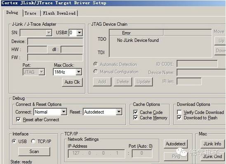Click the Ping button
This screenshot has height=164, width=226.
(176, 157)
